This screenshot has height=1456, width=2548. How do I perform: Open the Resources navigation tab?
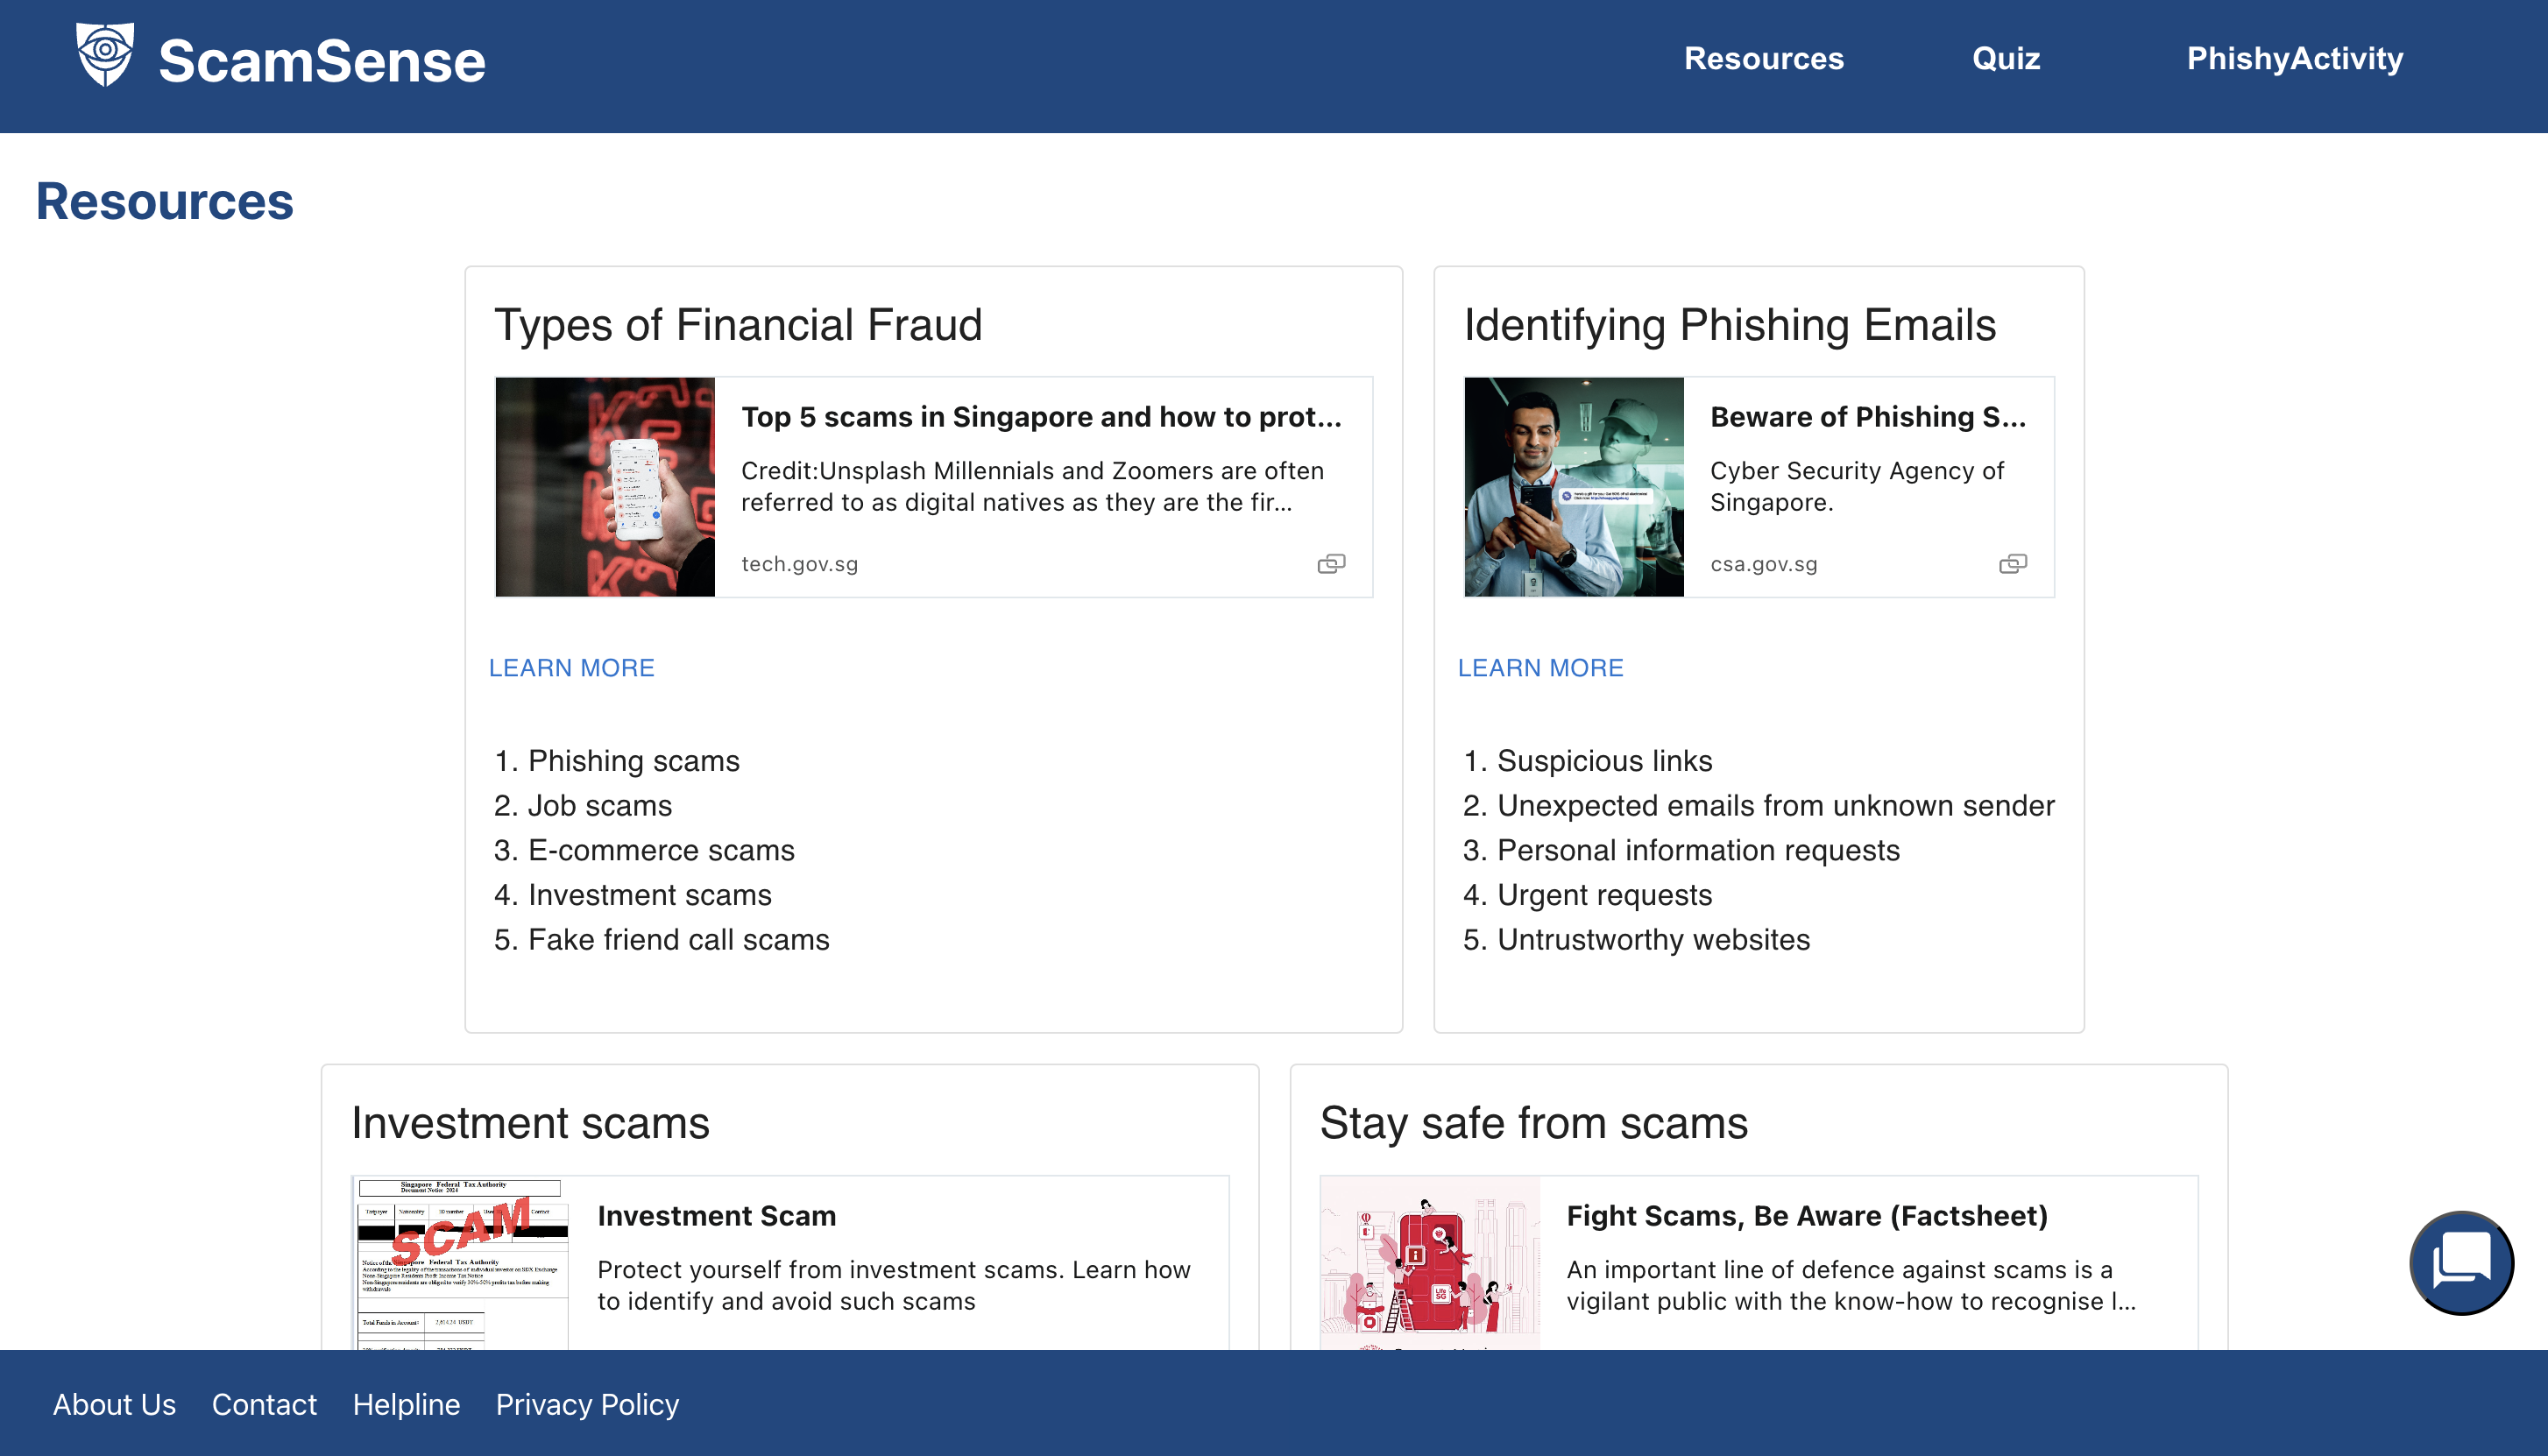[x=1763, y=59]
